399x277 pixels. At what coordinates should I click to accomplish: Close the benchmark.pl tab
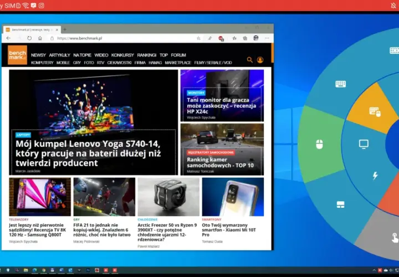[x=57, y=30]
